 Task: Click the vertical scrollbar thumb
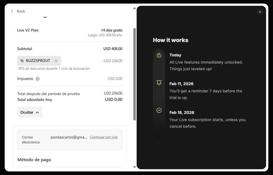point(134,74)
